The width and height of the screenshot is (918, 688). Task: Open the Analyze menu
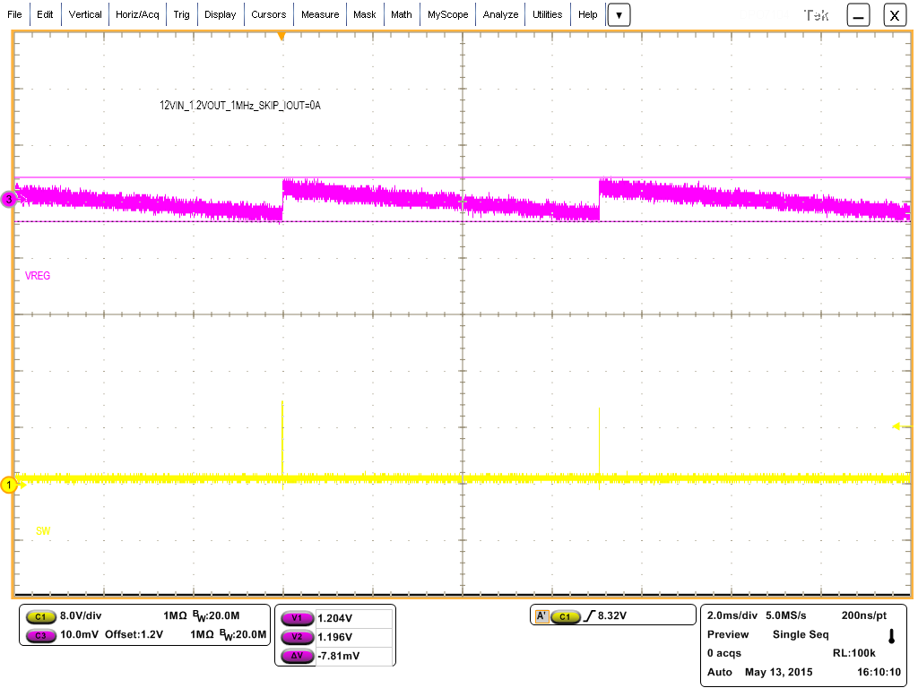click(x=499, y=14)
